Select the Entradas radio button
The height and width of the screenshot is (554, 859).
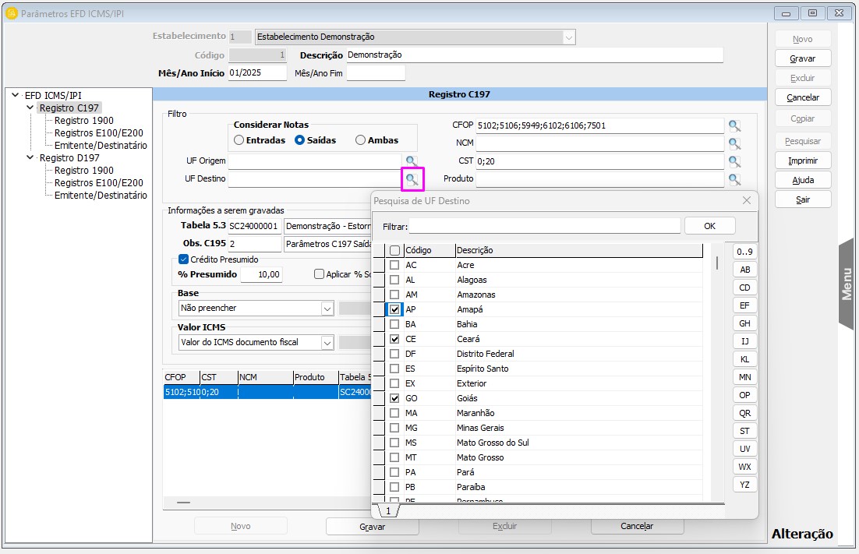pyautogui.click(x=239, y=140)
